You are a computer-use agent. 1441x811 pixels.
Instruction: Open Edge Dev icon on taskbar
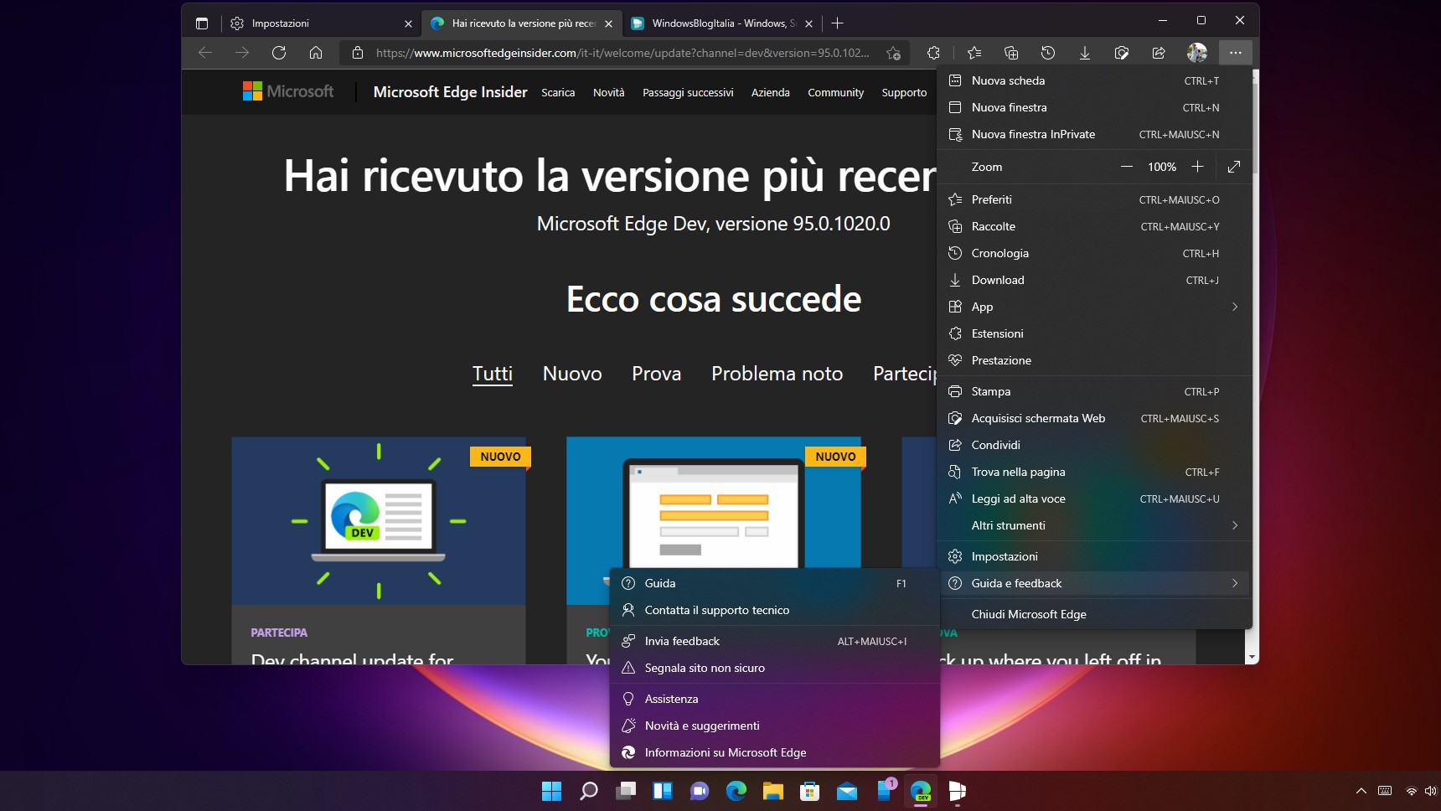pos(921,791)
